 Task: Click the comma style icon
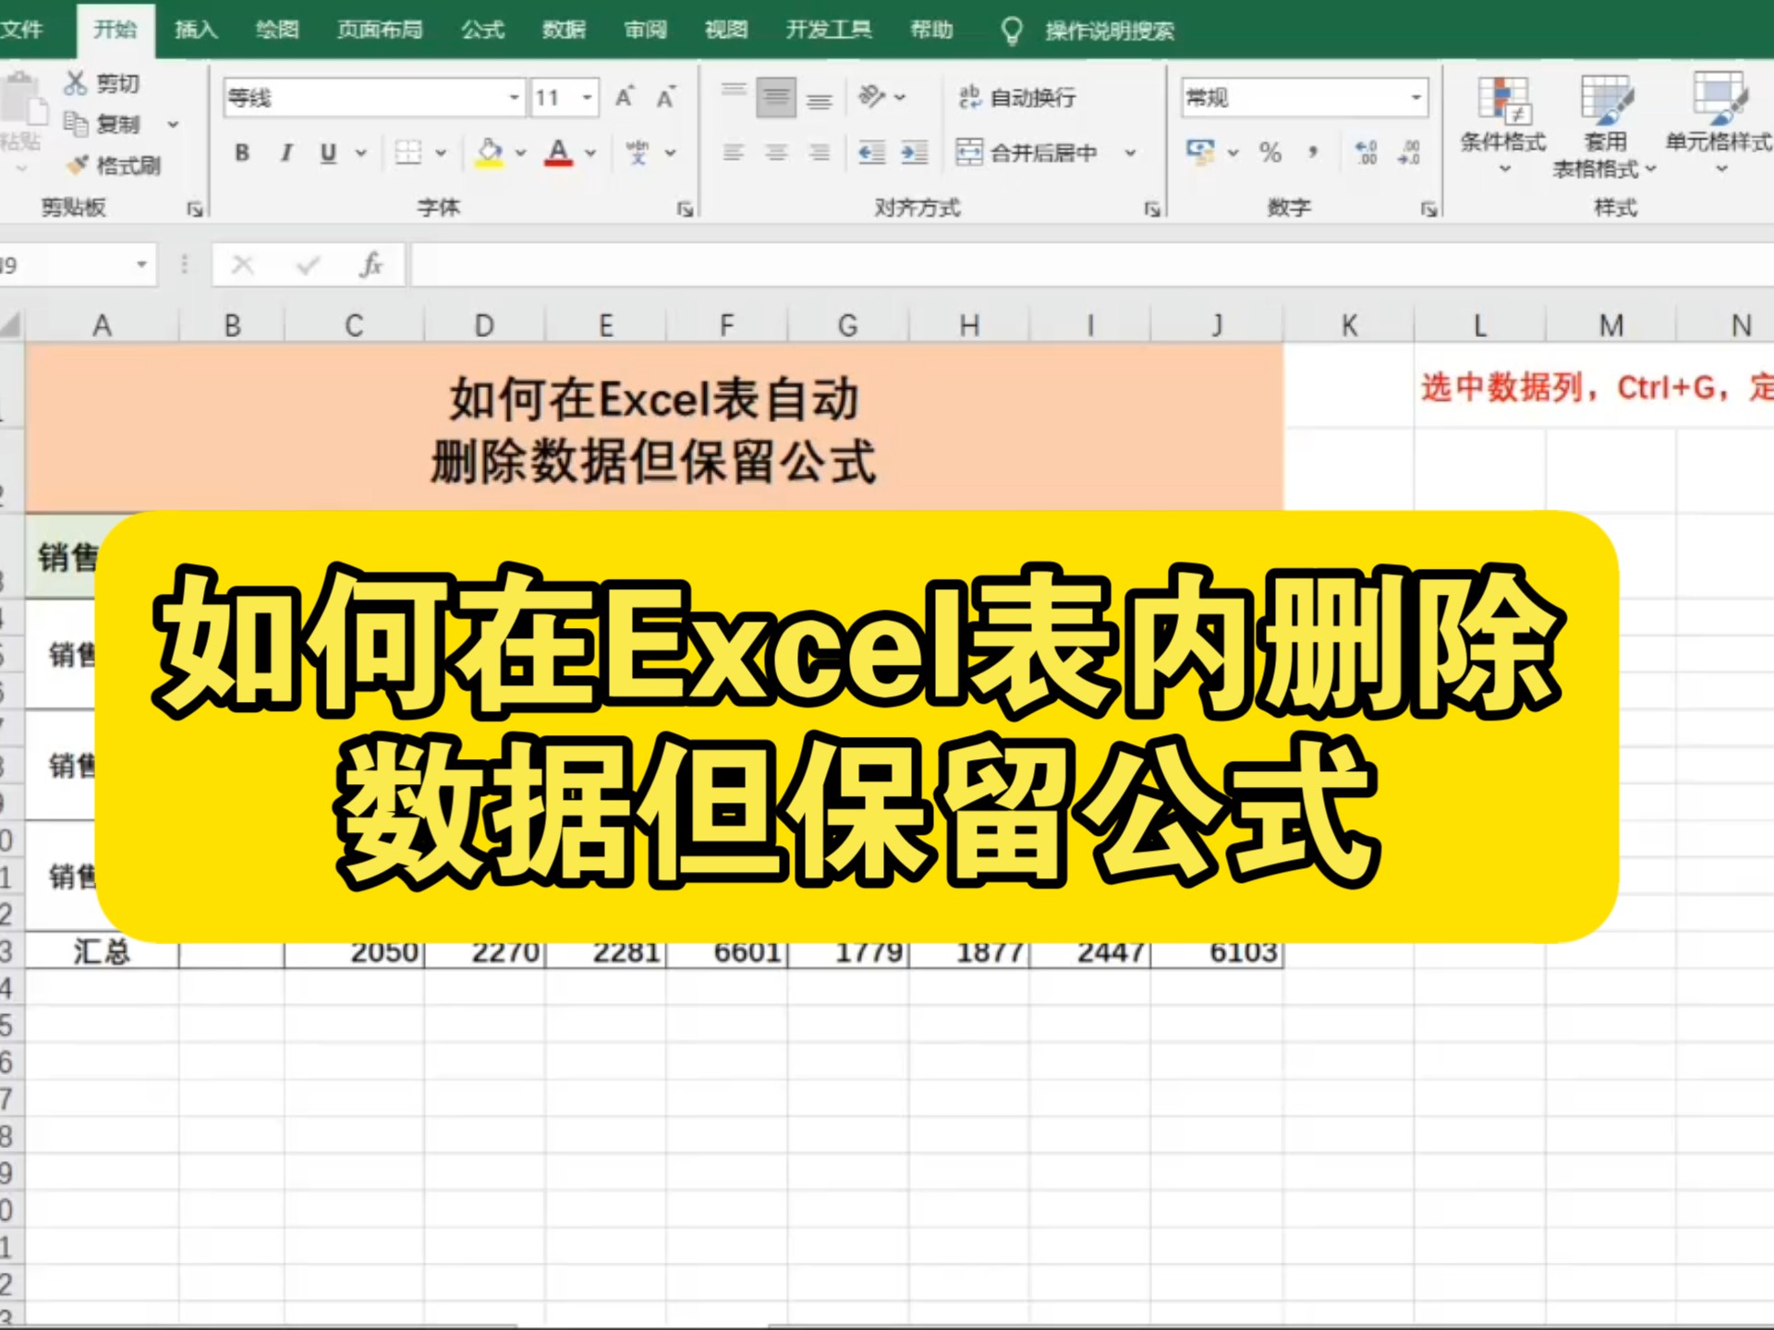coord(1311,152)
